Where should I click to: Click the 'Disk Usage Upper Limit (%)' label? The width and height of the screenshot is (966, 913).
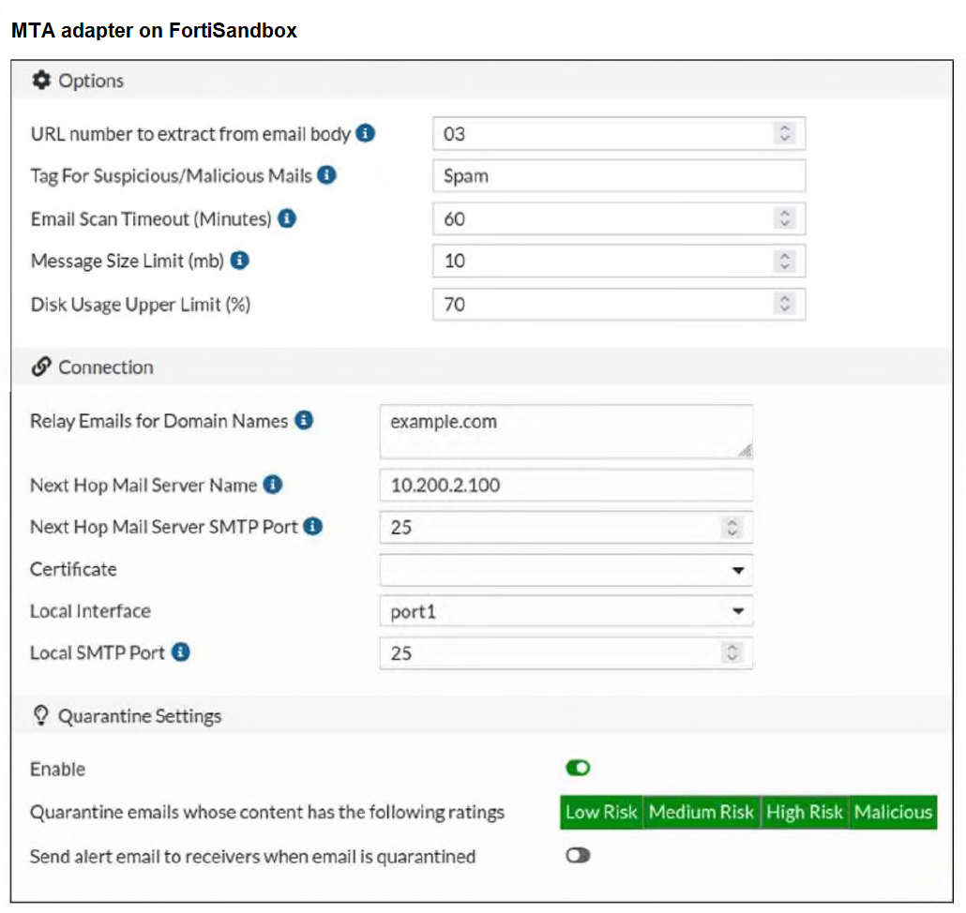[141, 304]
